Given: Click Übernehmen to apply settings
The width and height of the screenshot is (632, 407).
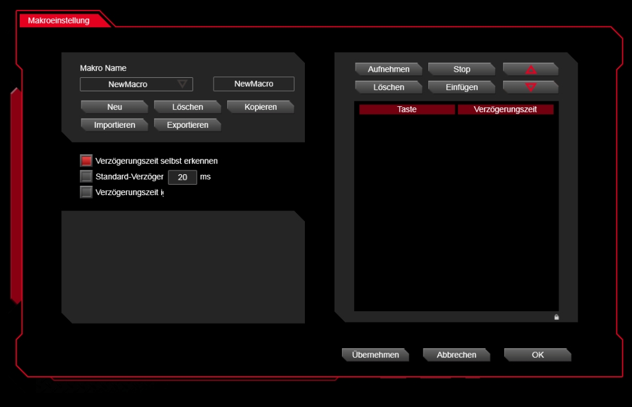Looking at the screenshot, I should coord(375,355).
